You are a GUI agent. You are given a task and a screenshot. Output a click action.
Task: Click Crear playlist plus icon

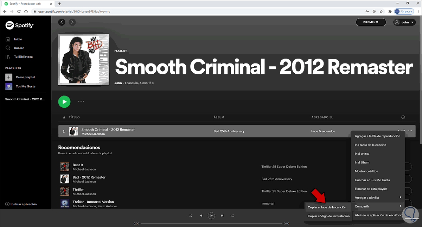click(x=9, y=77)
